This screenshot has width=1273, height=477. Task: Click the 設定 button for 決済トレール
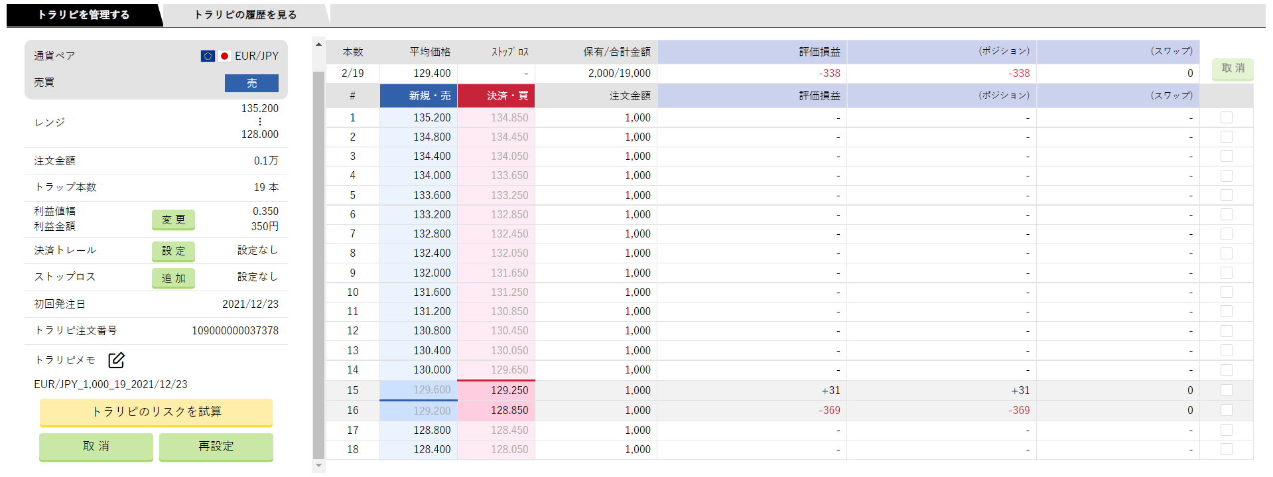tap(173, 251)
